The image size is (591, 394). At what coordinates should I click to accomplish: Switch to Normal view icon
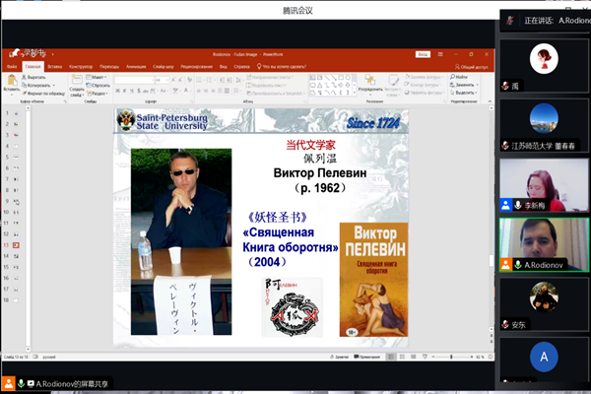pos(391,357)
